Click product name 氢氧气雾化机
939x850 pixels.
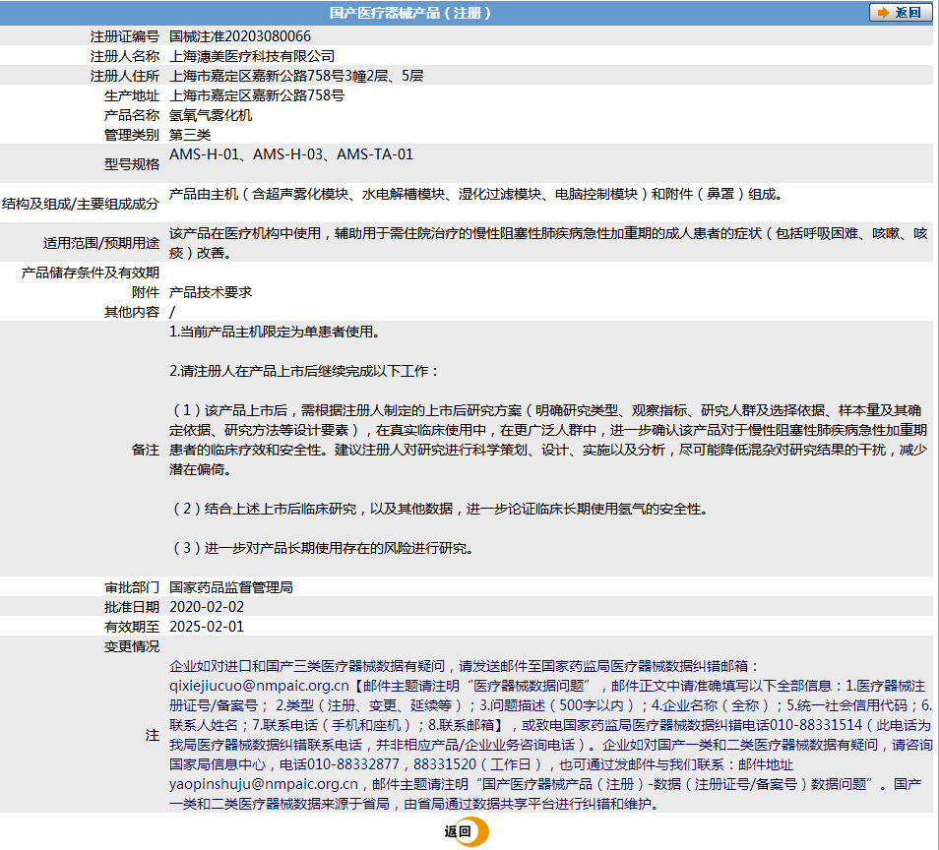(209, 114)
